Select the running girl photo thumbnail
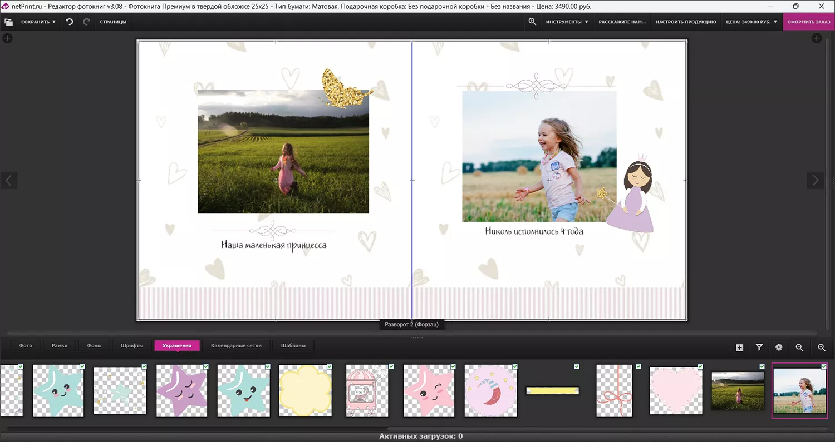Screen dimensions: 835x442 click(x=799, y=391)
